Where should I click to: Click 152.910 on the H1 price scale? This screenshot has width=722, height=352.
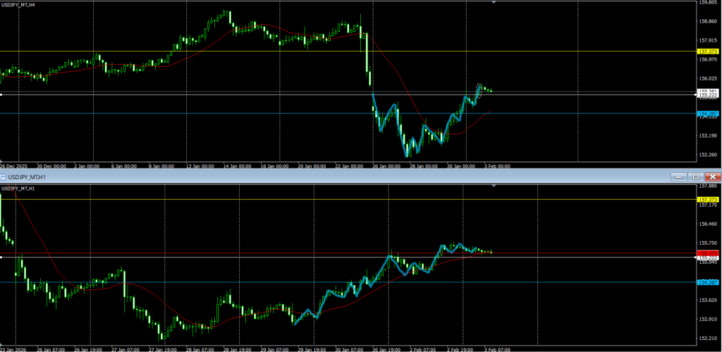(707, 319)
